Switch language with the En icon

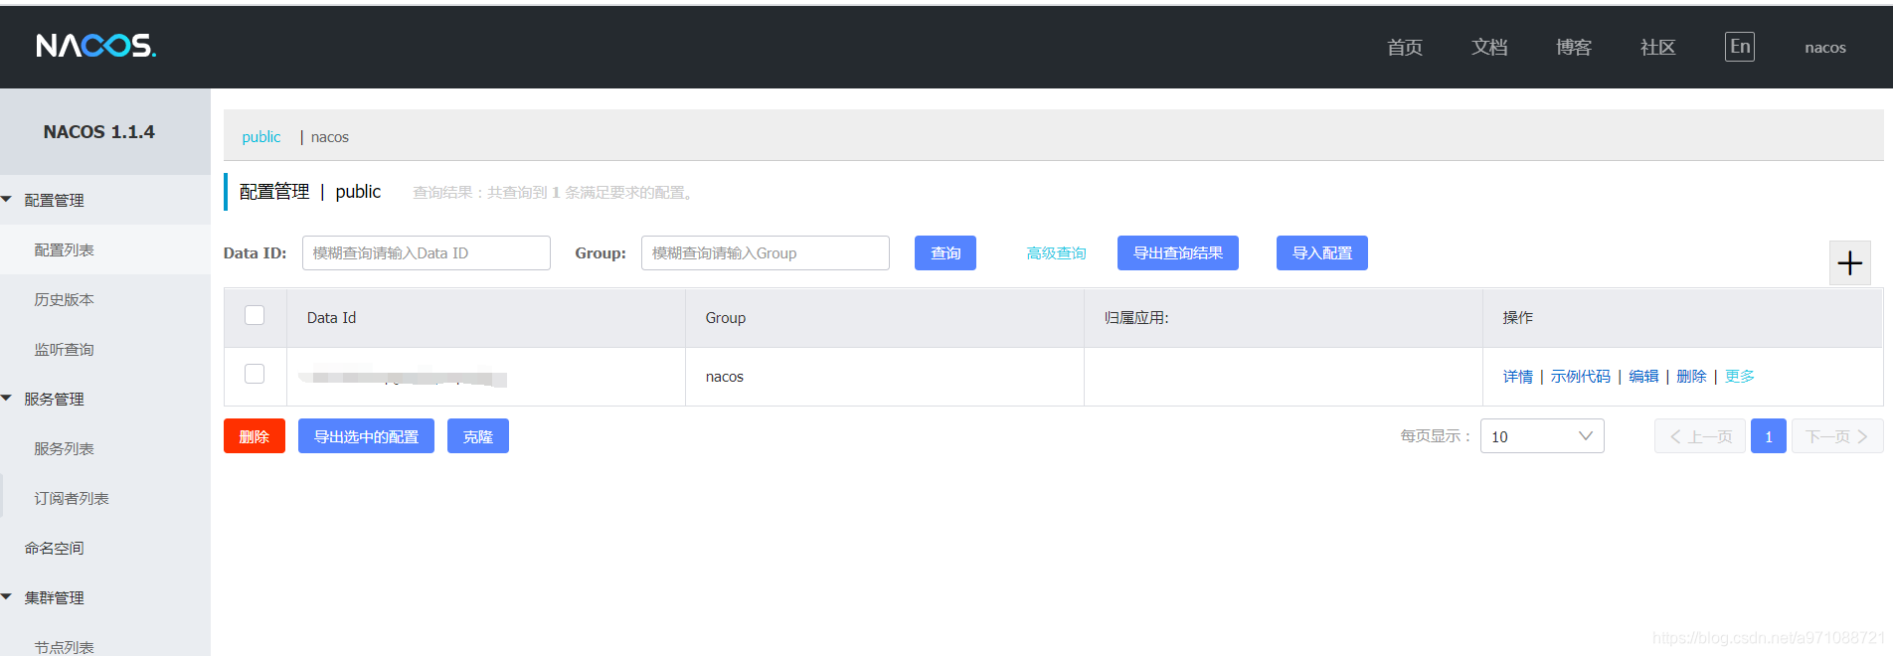[x=1739, y=47]
